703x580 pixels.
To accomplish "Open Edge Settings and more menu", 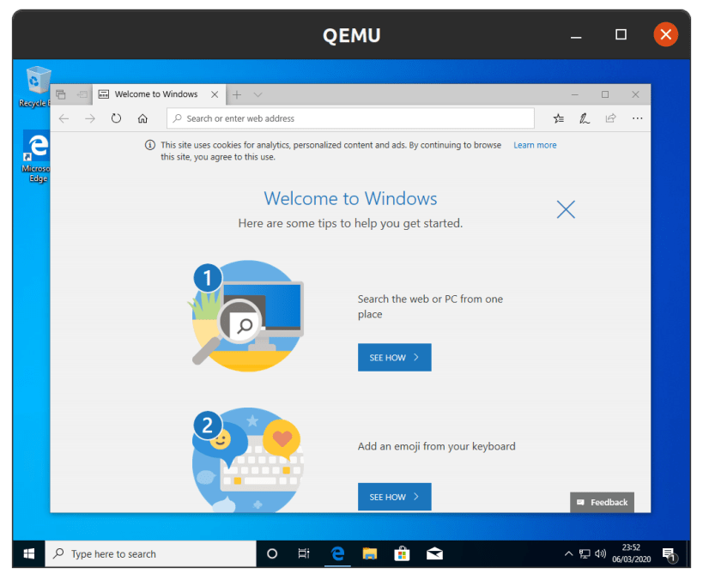I will point(637,118).
